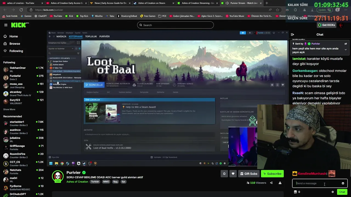Hide the pinned message with eye icon
This screenshot has height=197, width=351.
[346, 44]
